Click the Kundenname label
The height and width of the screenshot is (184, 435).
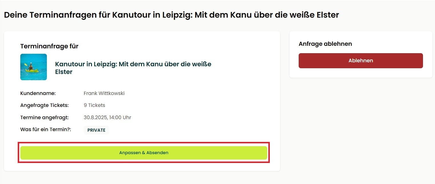click(38, 93)
